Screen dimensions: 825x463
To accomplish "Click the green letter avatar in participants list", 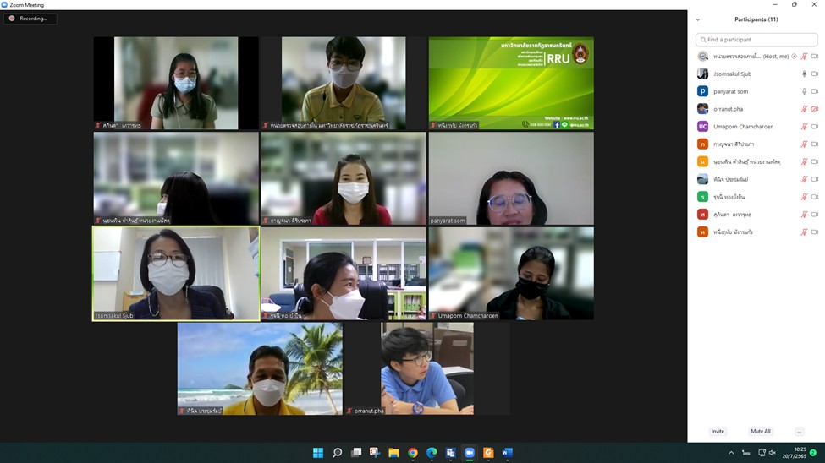I will 702,197.
